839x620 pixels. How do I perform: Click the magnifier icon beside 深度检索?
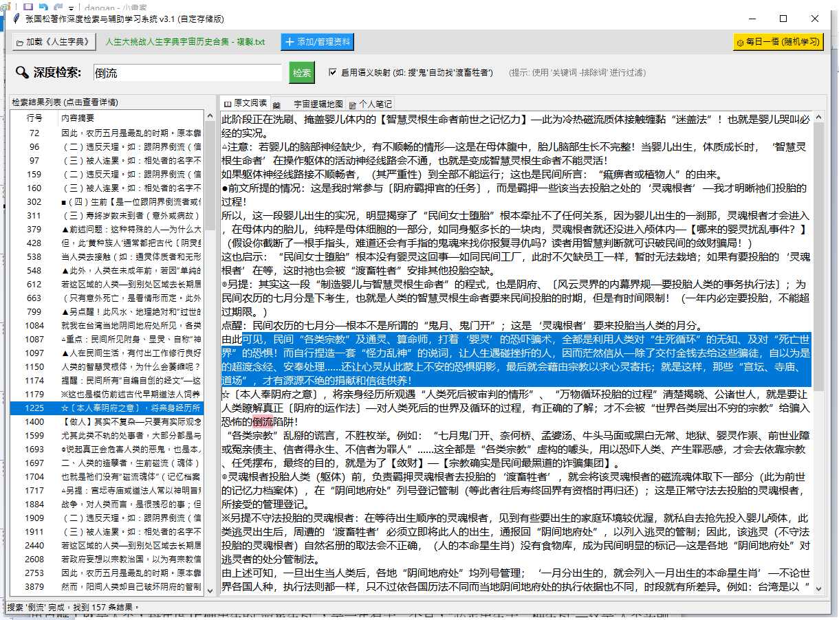(x=22, y=73)
